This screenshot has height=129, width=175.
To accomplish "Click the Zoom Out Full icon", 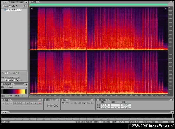I will click(x=71, y=103).
